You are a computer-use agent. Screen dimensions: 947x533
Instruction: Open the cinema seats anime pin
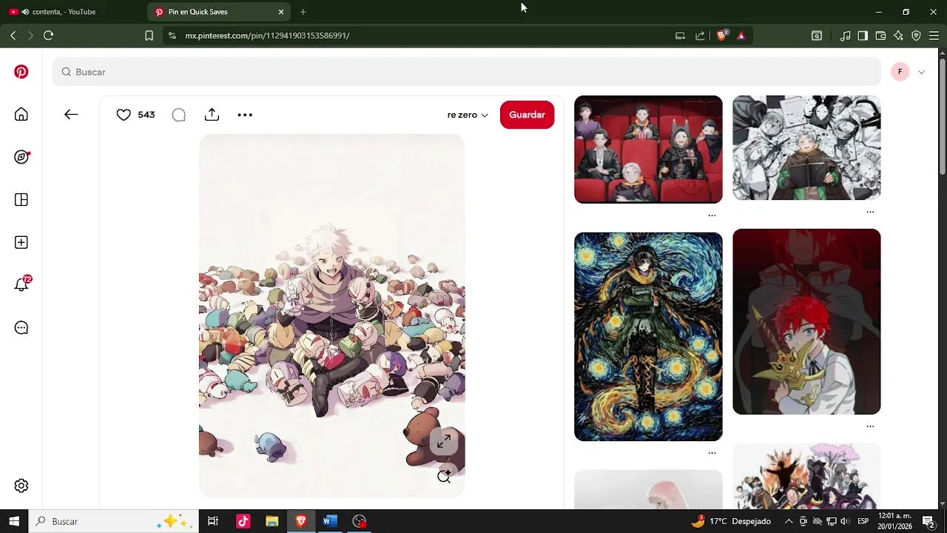pyautogui.click(x=648, y=149)
